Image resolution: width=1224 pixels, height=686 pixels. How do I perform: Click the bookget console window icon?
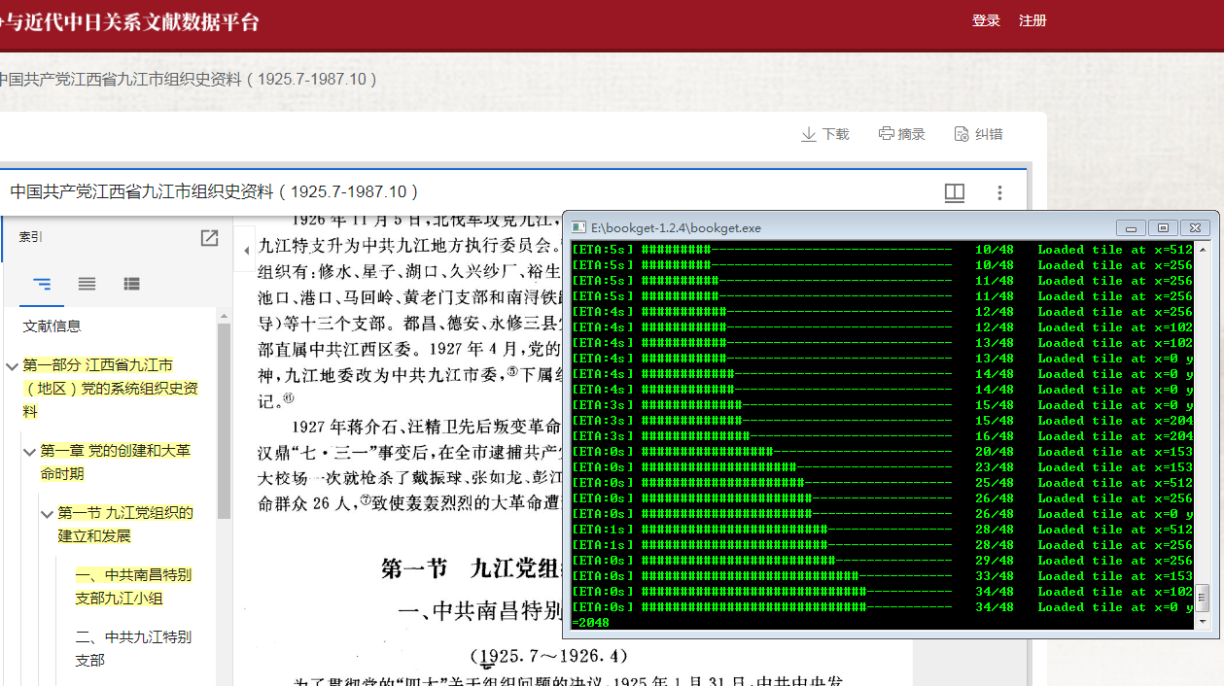(578, 227)
